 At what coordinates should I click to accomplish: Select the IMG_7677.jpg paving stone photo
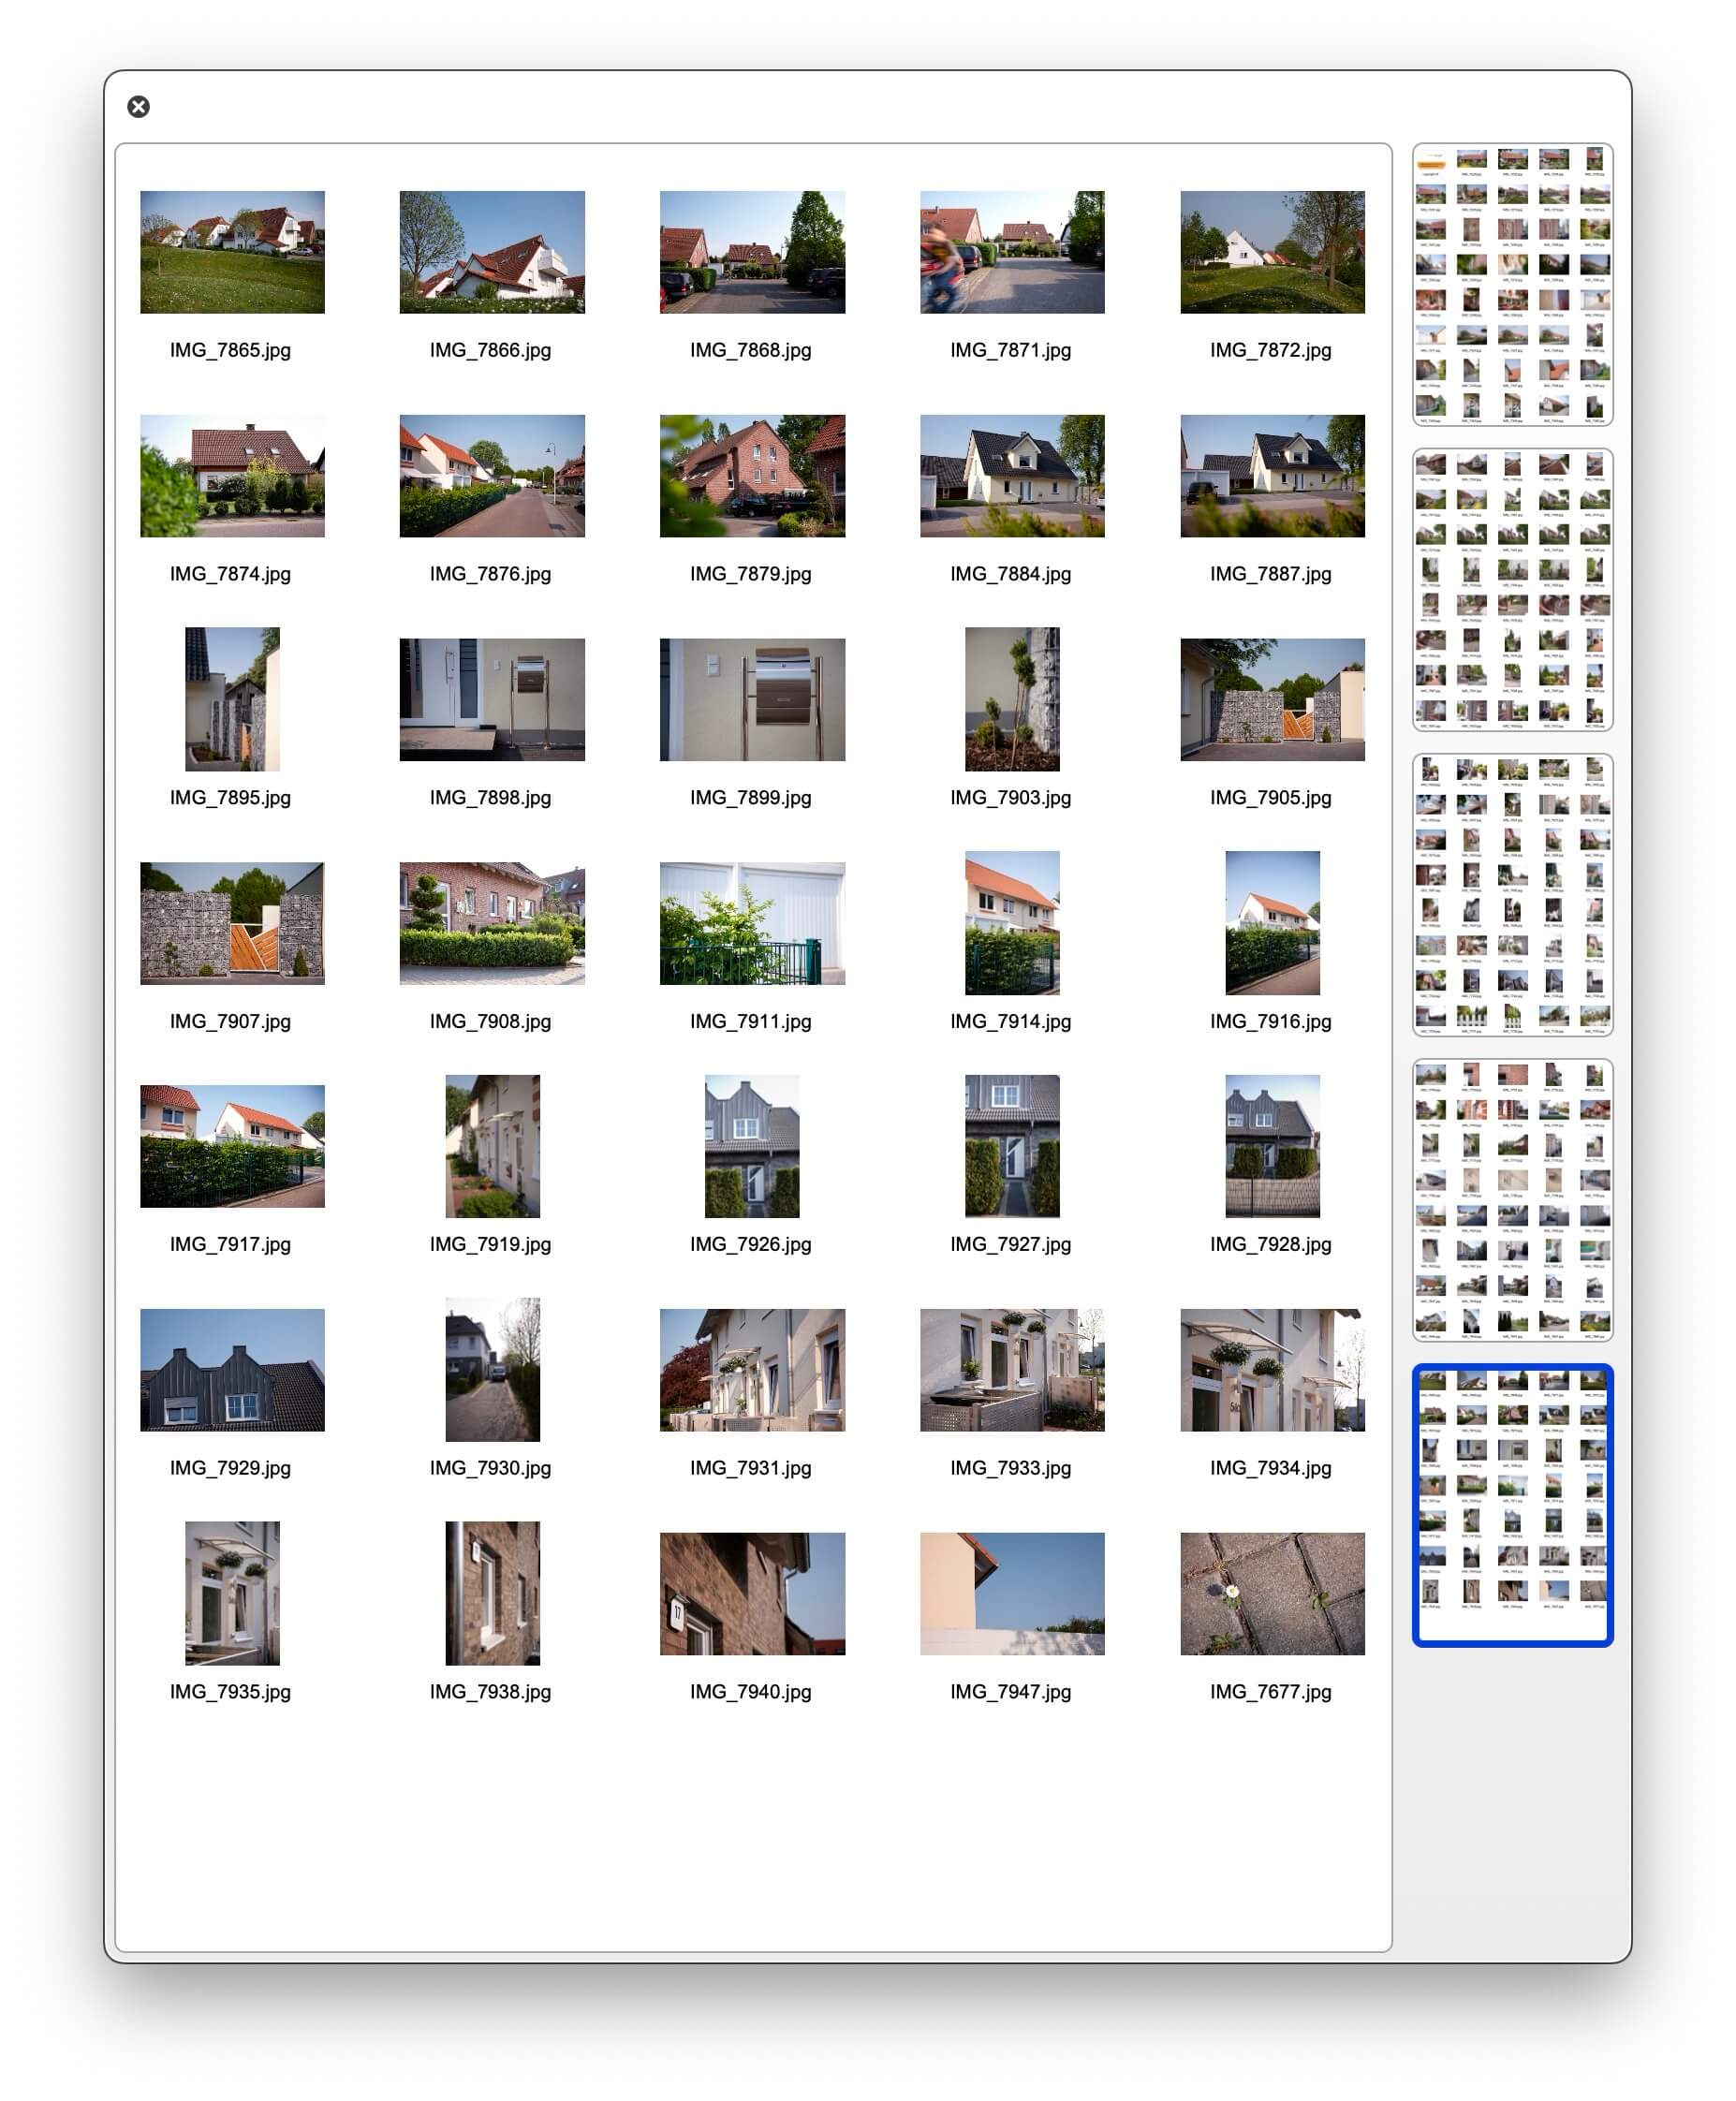point(1272,1594)
